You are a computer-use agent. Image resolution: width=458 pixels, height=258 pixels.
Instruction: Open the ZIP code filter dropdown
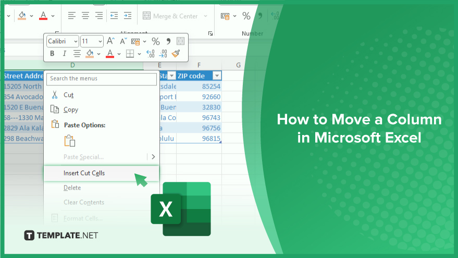click(217, 76)
